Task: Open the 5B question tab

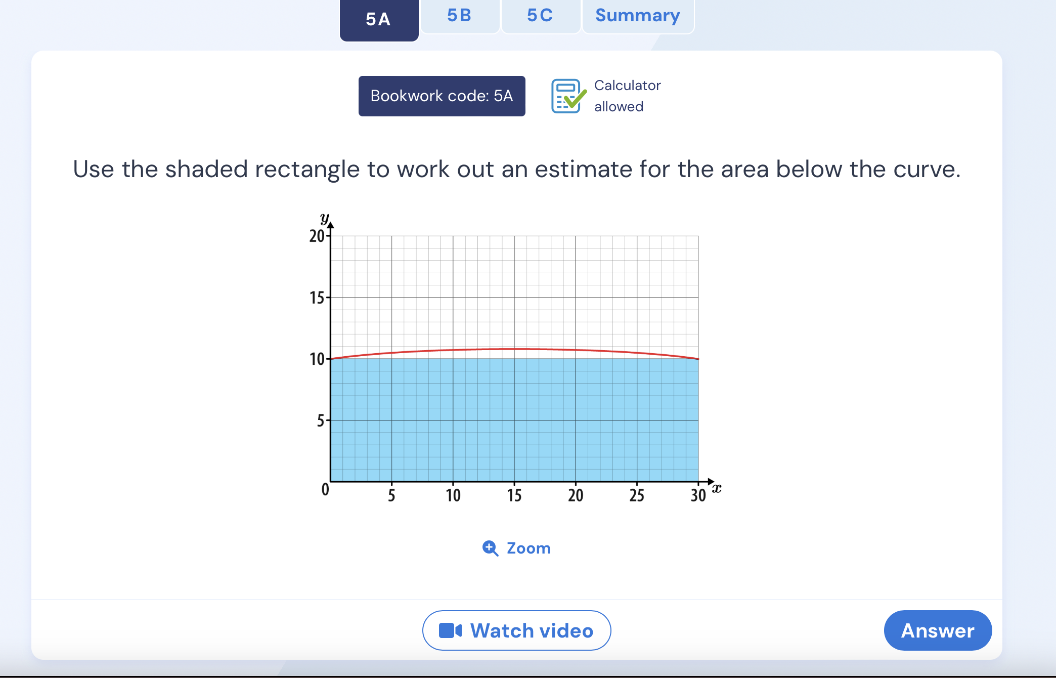Action: pyautogui.click(x=460, y=16)
